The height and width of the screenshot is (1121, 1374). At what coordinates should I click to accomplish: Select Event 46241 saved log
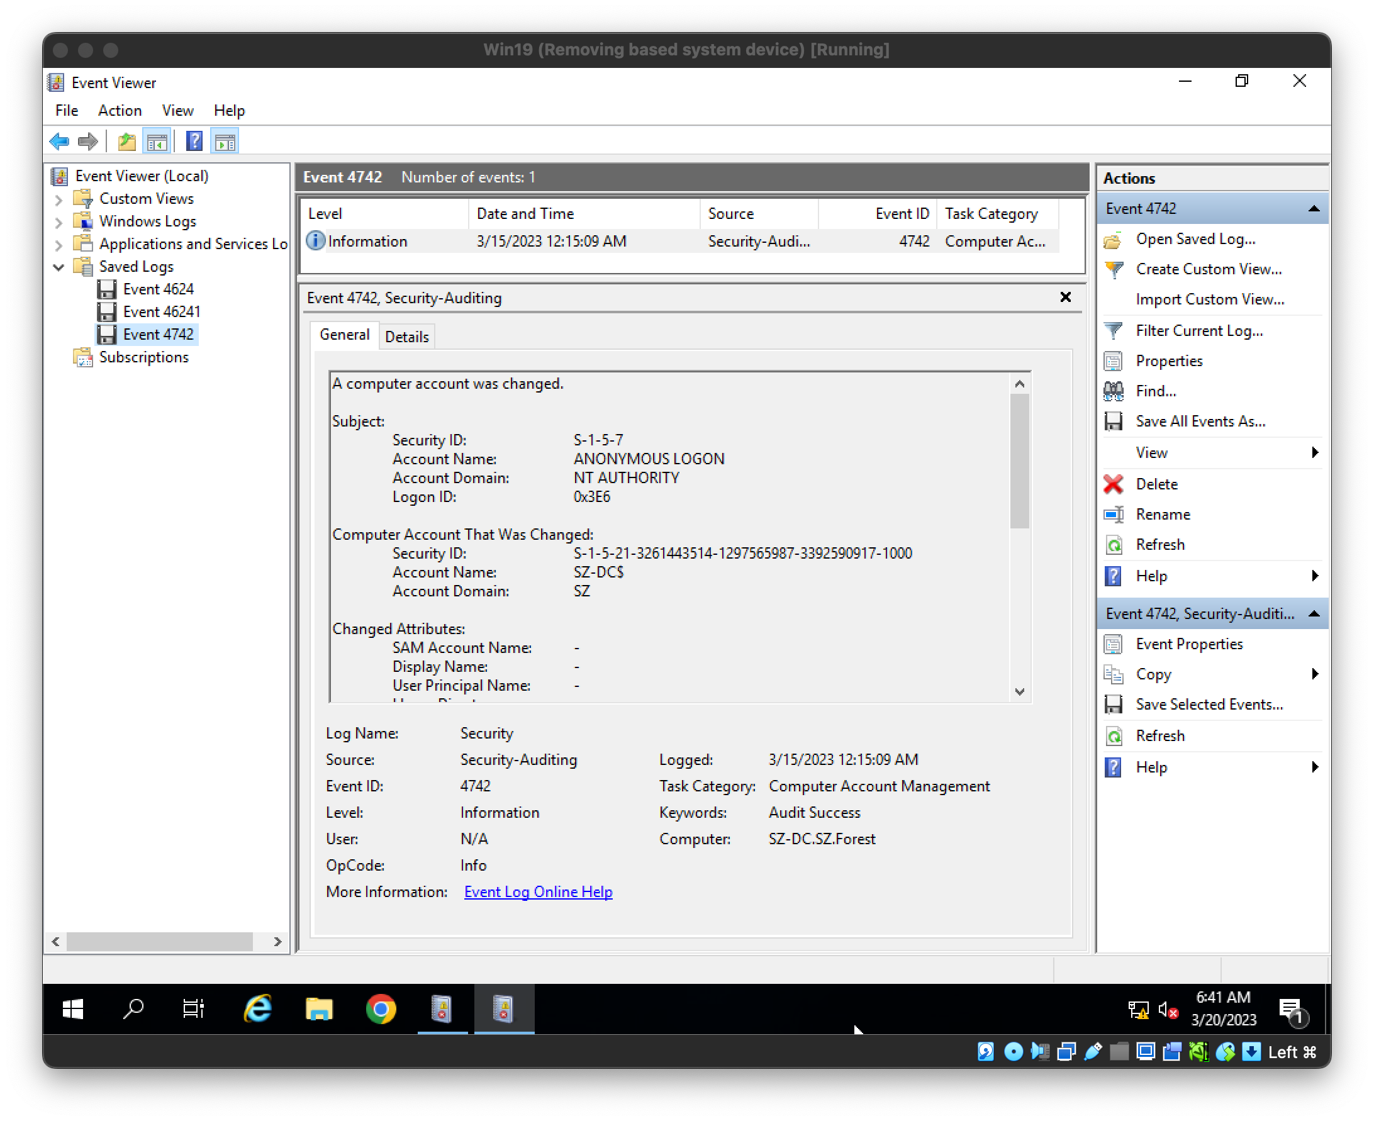click(x=162, y=312)
